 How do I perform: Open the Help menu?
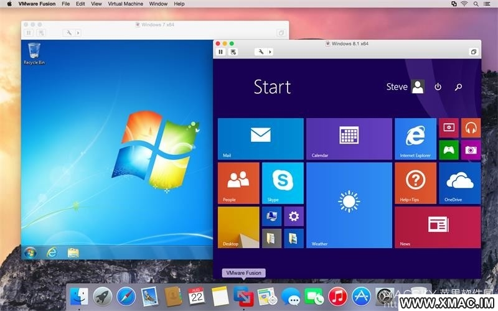click(x=179, y=4)
